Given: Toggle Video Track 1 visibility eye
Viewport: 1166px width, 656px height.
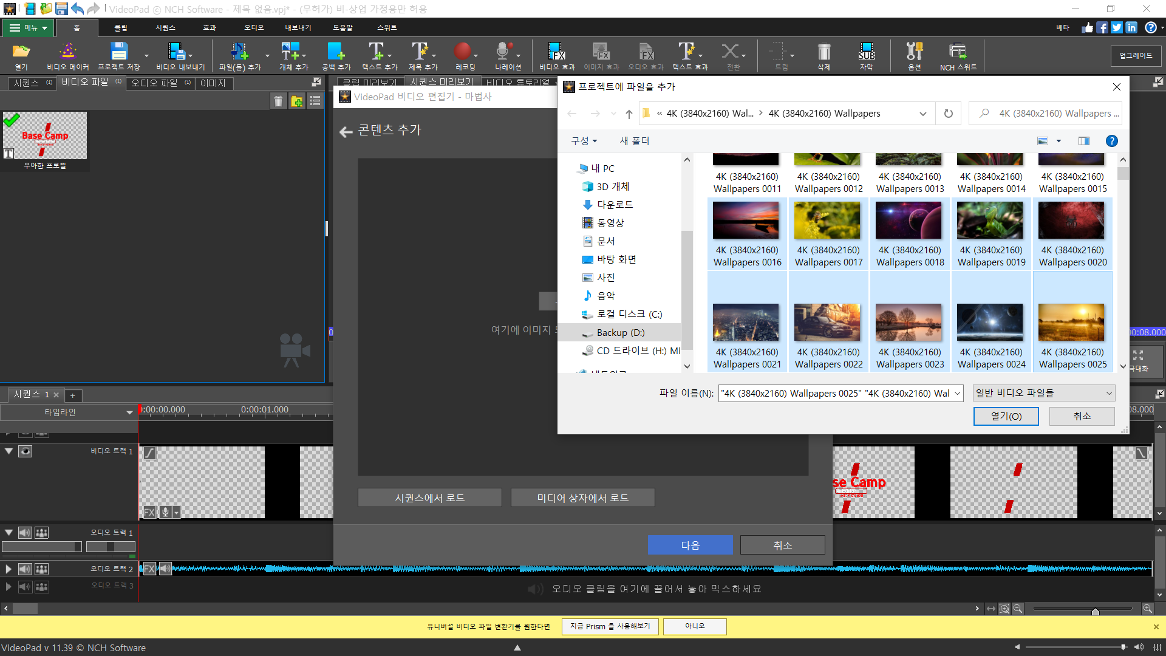Looking at the screenshot, I should coord(25,451).
